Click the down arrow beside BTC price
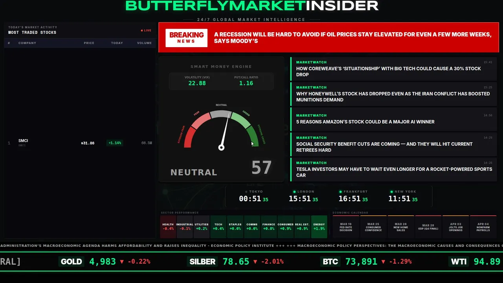 (383, 261)
